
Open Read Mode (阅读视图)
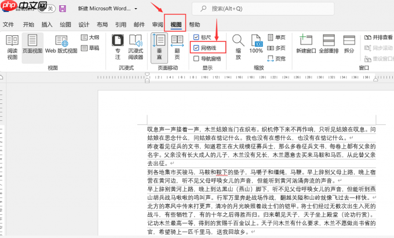(x=12, y=47)
